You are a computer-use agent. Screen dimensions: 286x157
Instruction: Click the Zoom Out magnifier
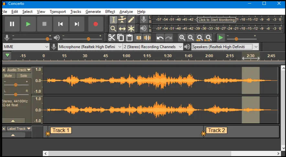[x=191, y=38]
